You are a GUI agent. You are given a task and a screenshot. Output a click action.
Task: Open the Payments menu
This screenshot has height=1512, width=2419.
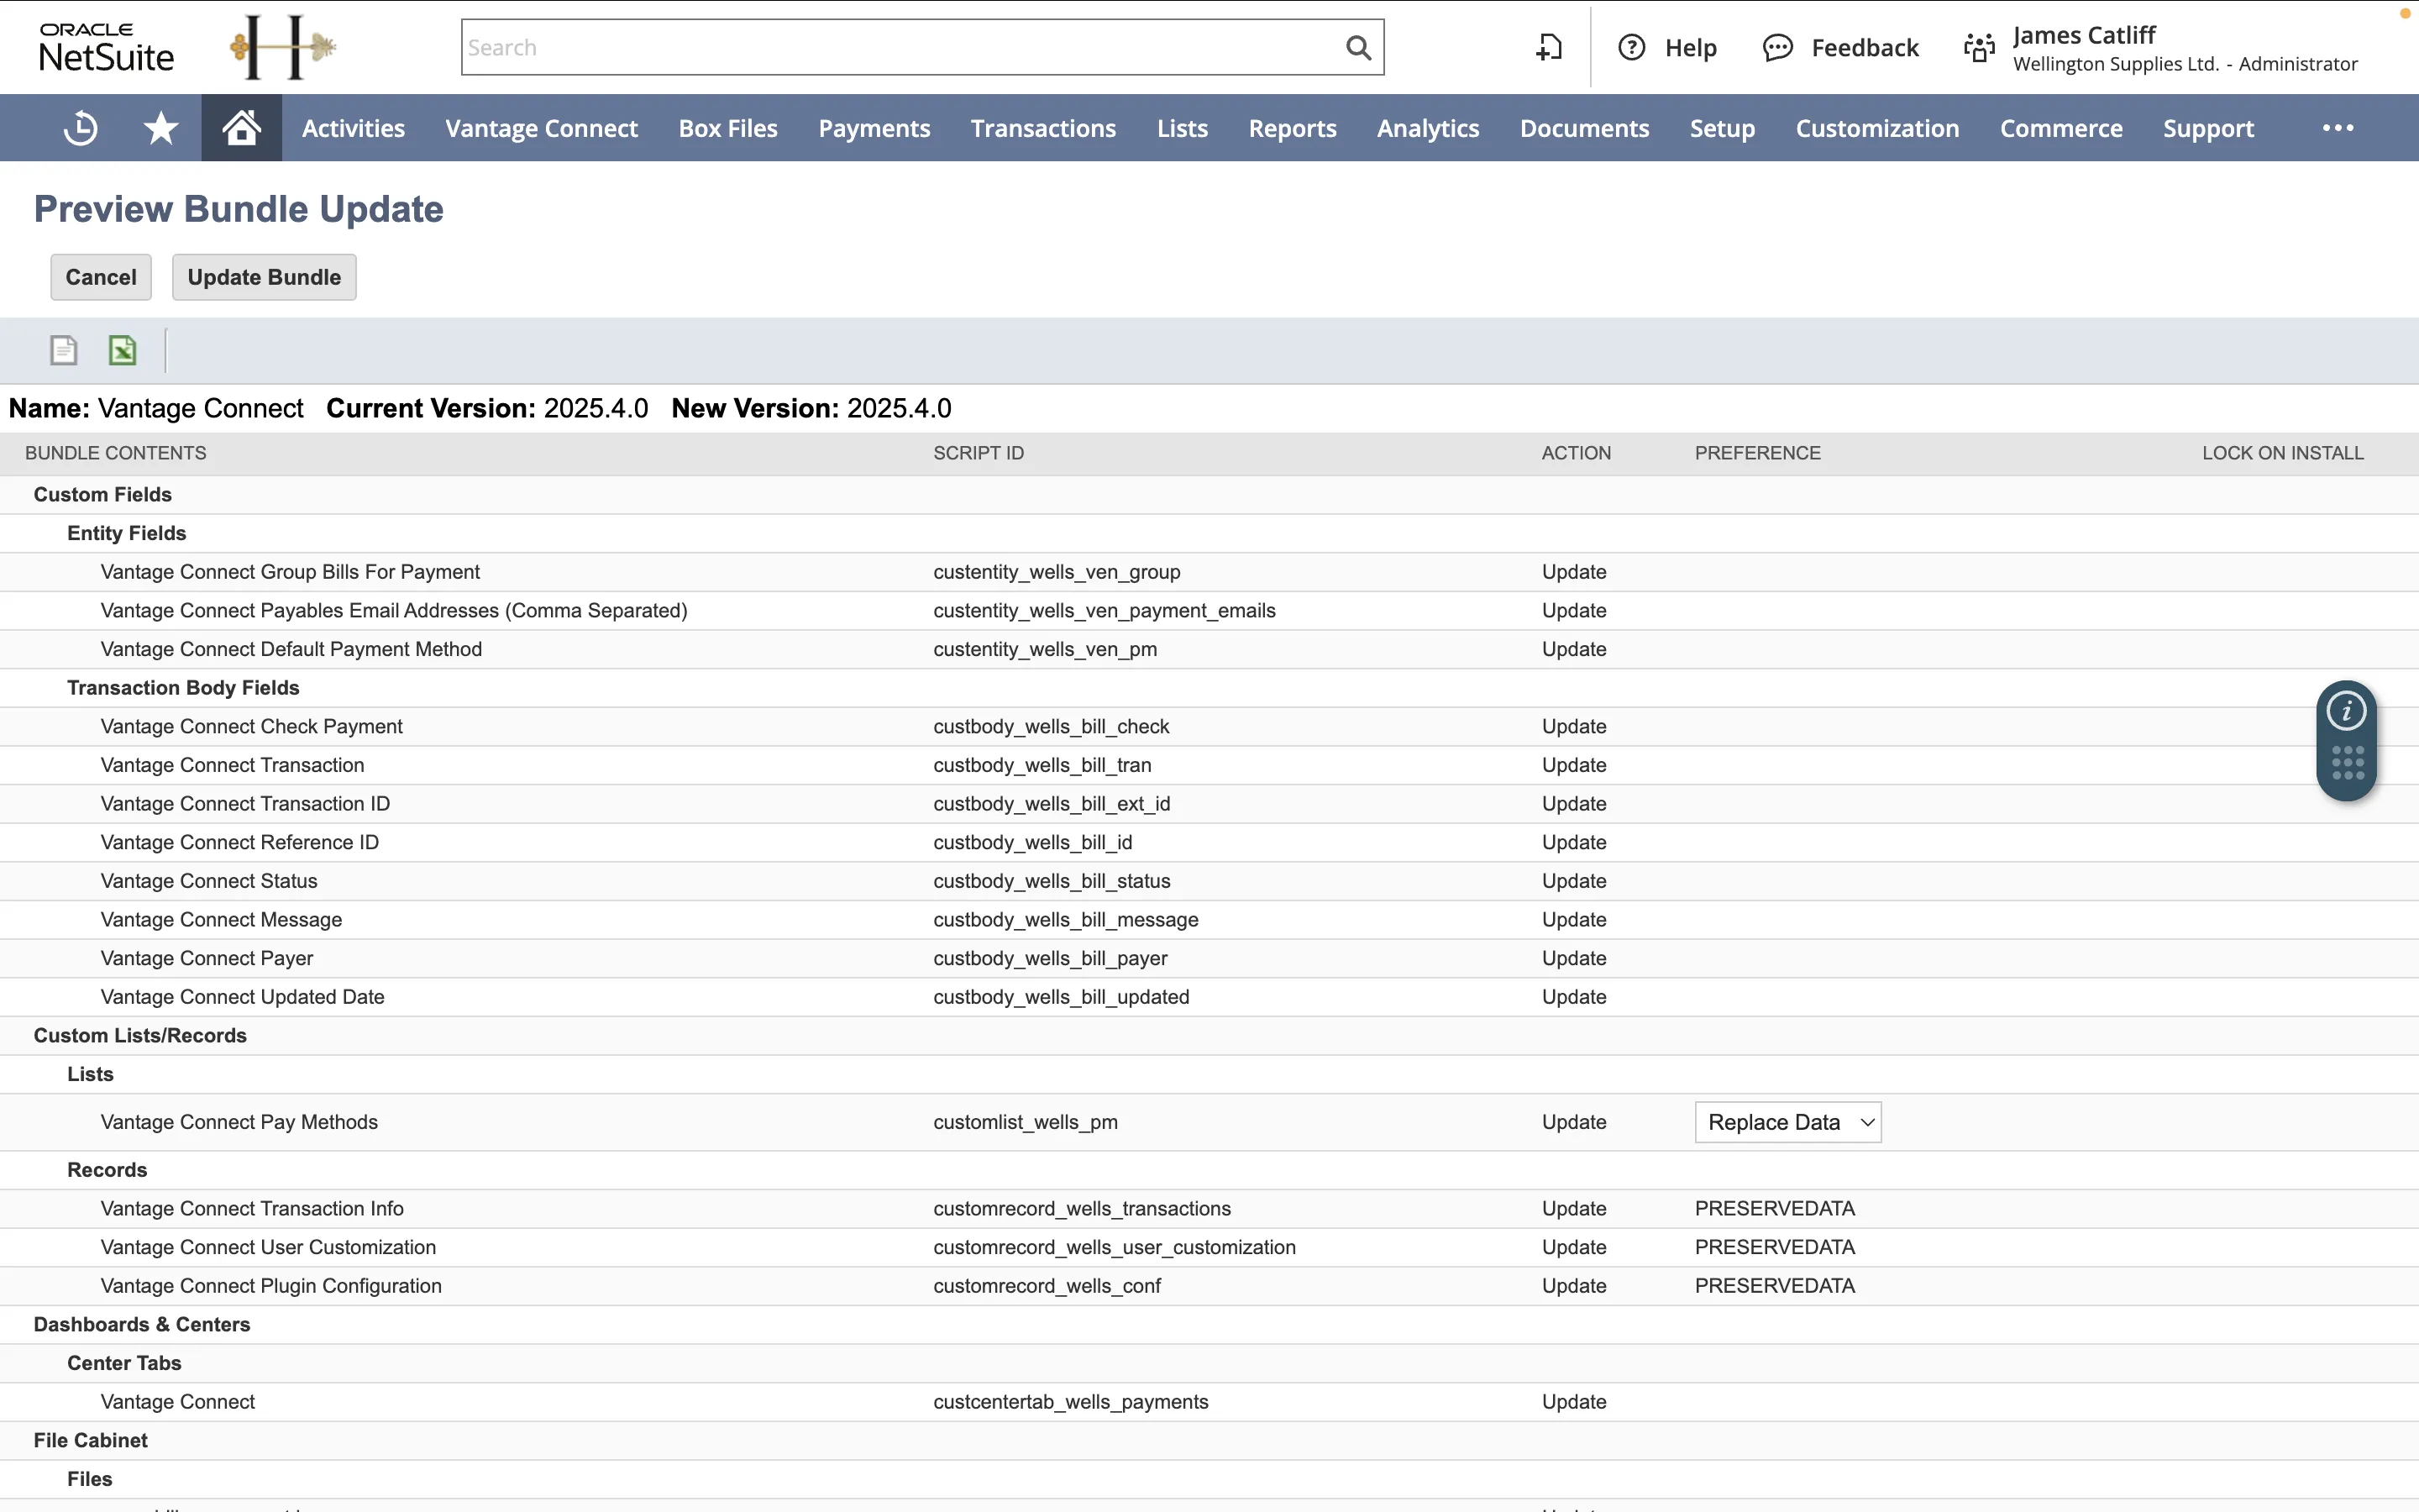click(x=874, y=128)
